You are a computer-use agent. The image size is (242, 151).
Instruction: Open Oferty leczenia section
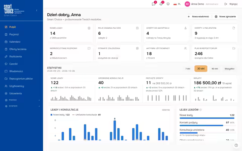22,49
